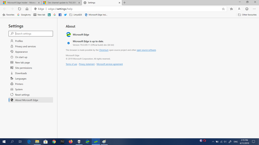Image resolution: width=259 pixels, height=145 pixels.
Task: Open the Windows Start menu
Action: point(4,142)
